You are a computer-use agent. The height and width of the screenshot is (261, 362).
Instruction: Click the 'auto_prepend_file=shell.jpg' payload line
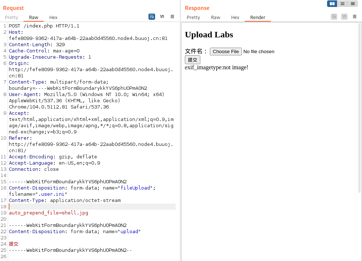(x=49, y=213)
